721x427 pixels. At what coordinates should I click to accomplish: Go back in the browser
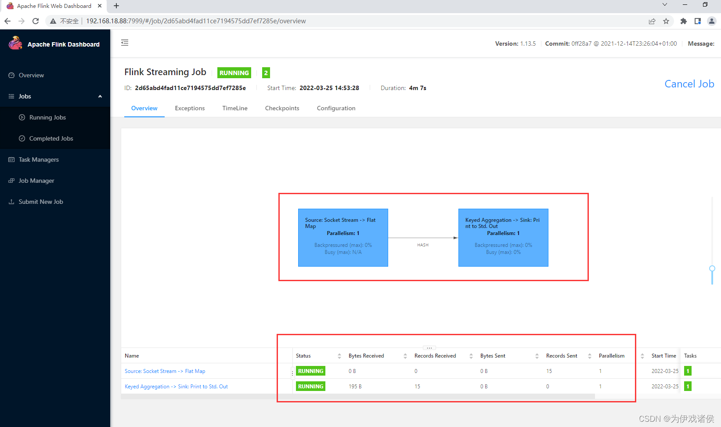pos(7,21)
